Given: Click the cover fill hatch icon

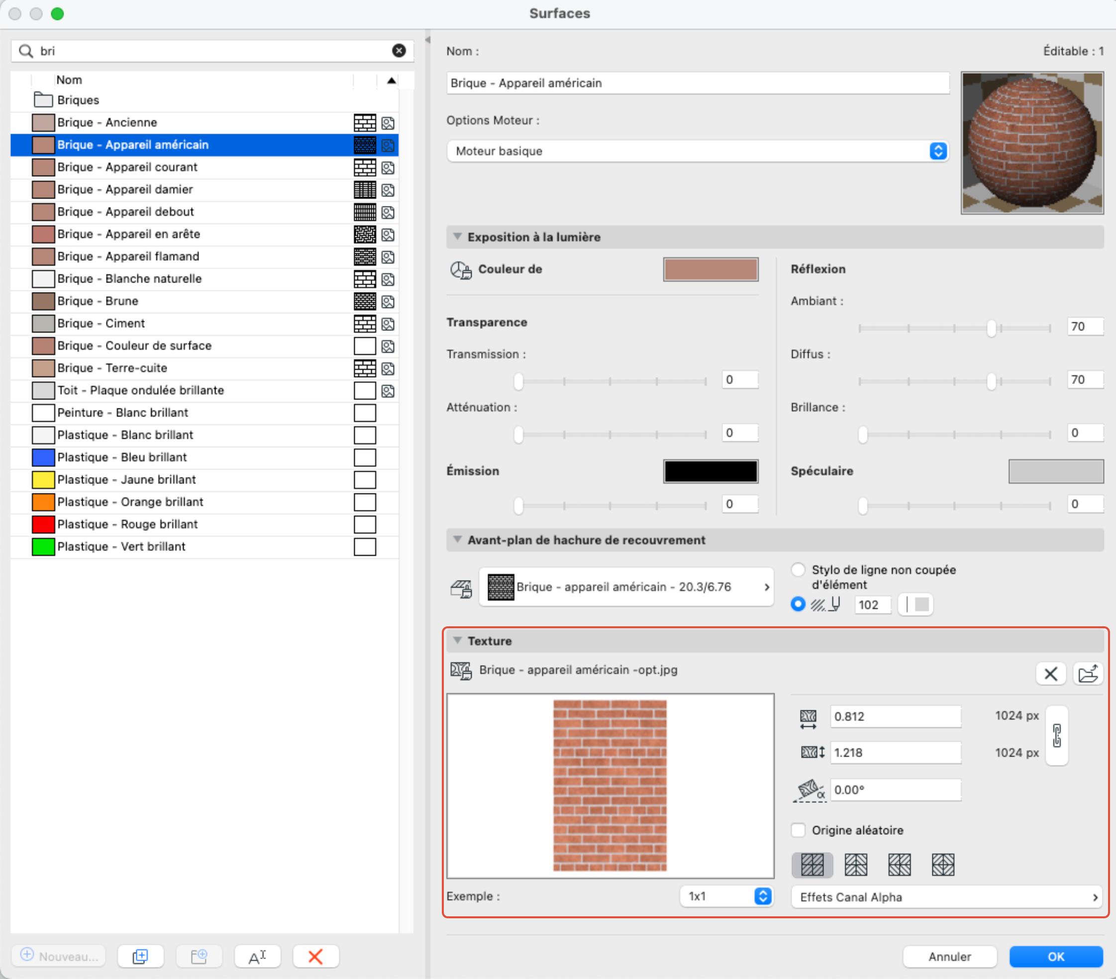Looking at the screenshot, I should point(461,588).
